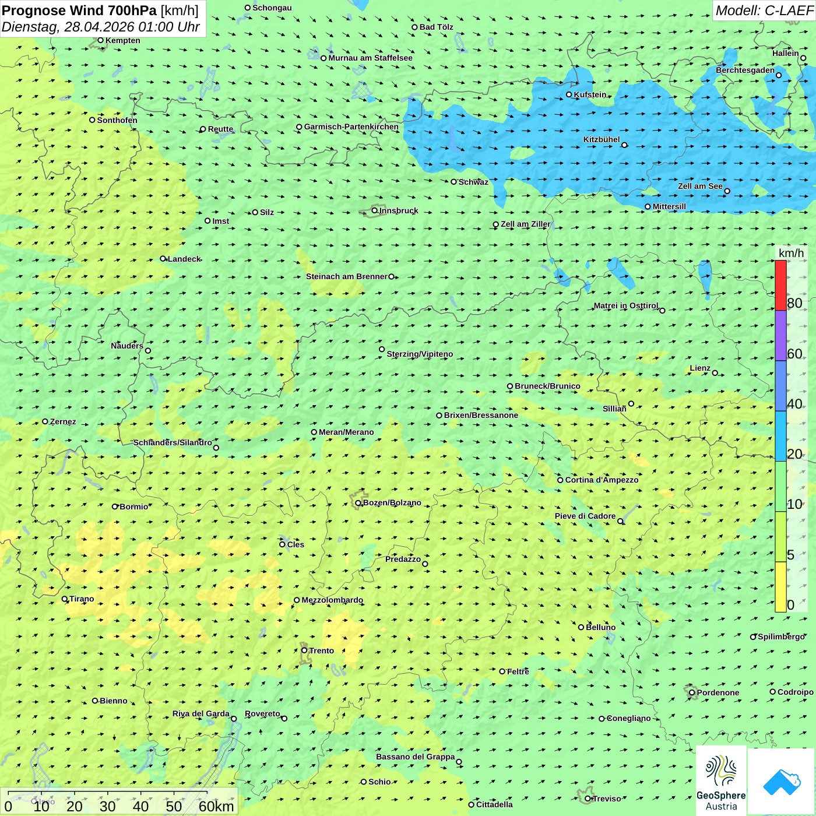Image resolution: width=816 pixels, height=816 pixels.
Task: Click the 'Bad Tölz' label
Action: point(437,27)
